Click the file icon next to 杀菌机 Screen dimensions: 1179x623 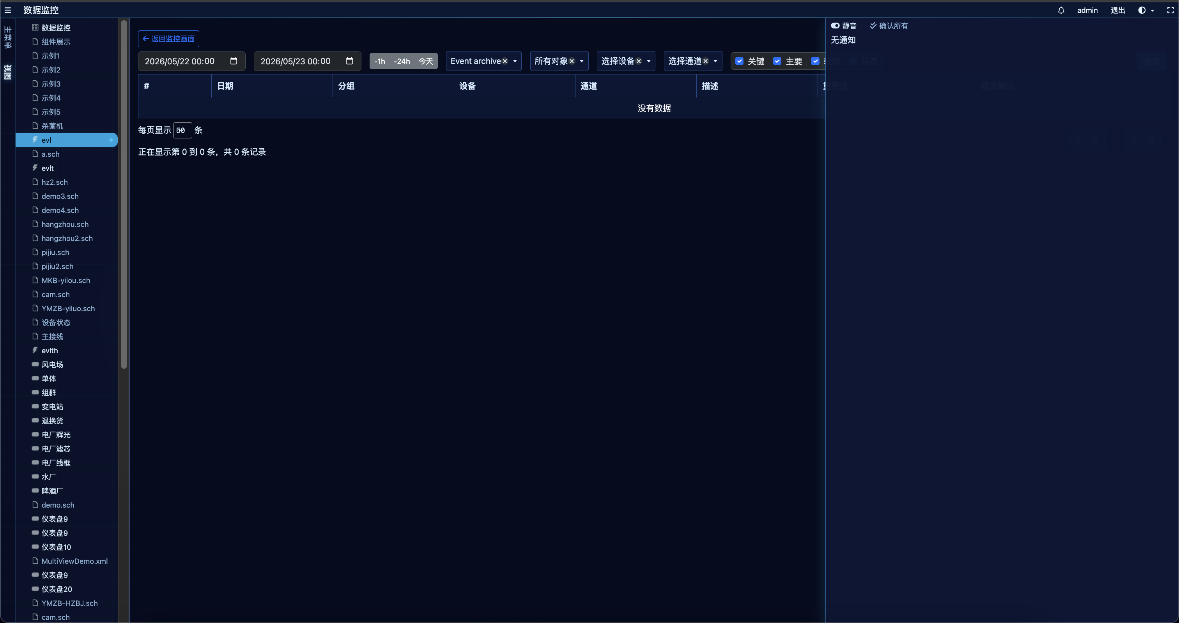pyautogui.click(x=35, y=126)
